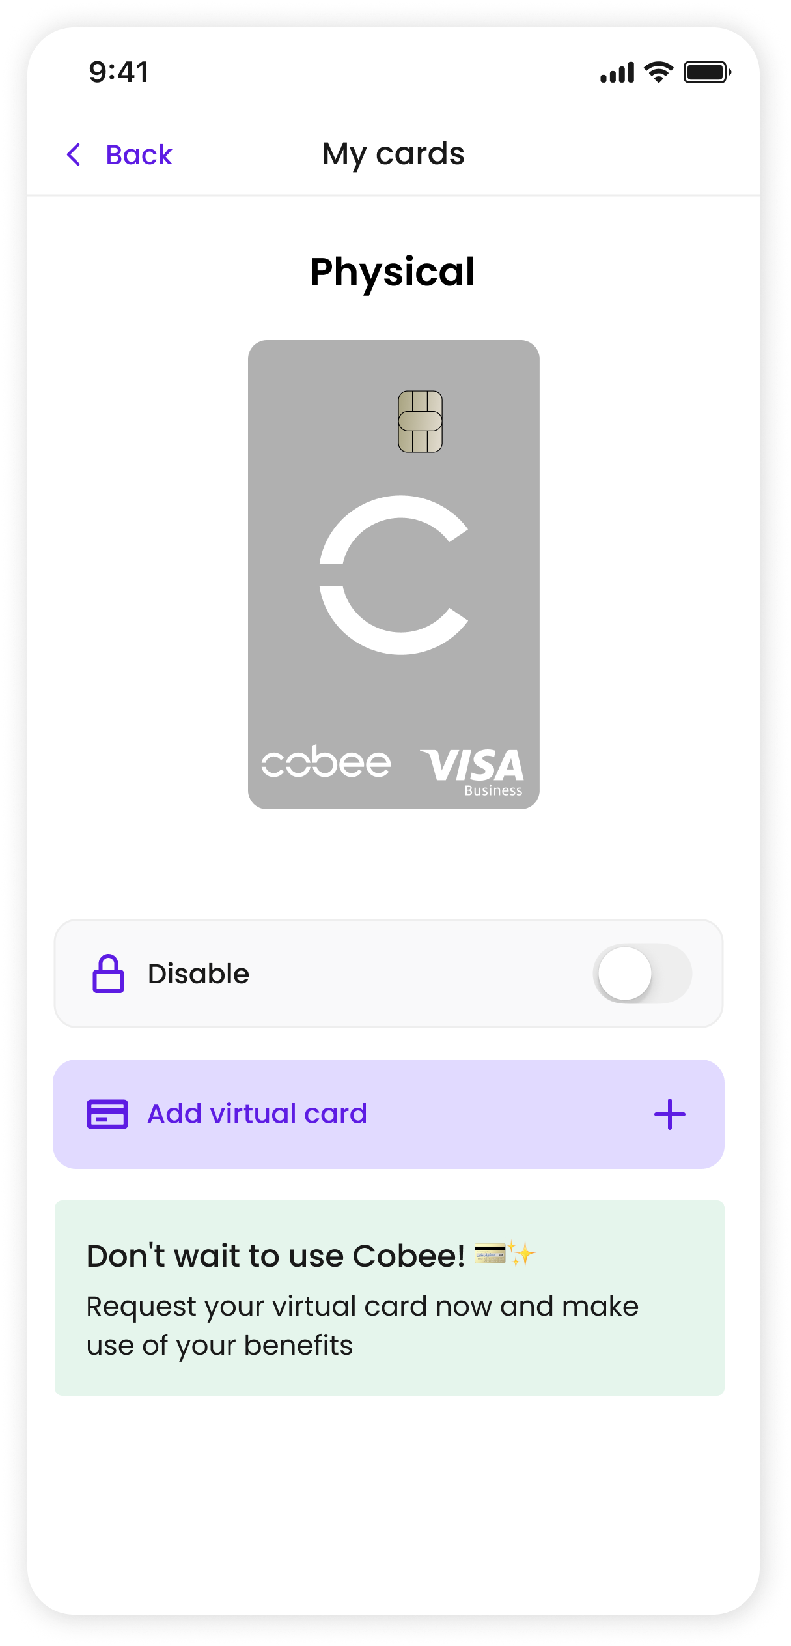The width and height of the screenshot is (791, 1646).
Task: Tap the large C logo on card
Action: click(x=393, y=575)
